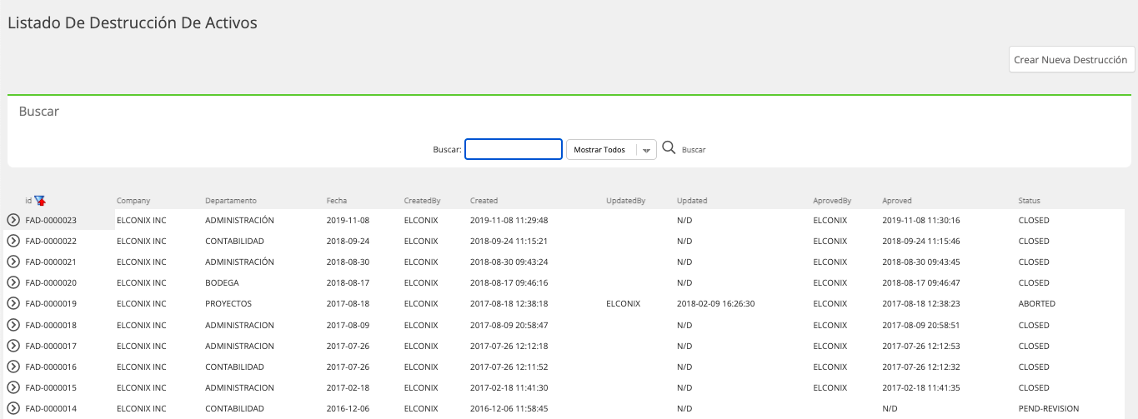Expand row FAD-0000019 arrow icon
The width and height of the screenshot is (1138, 419).
coord(13,303)
